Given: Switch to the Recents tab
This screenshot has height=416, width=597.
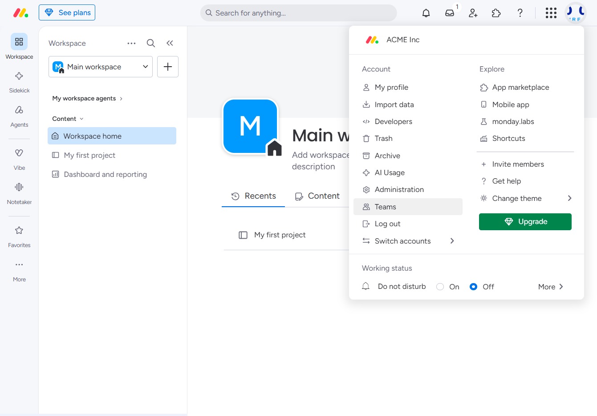Looking at the screenshot, I should [253, 196].
